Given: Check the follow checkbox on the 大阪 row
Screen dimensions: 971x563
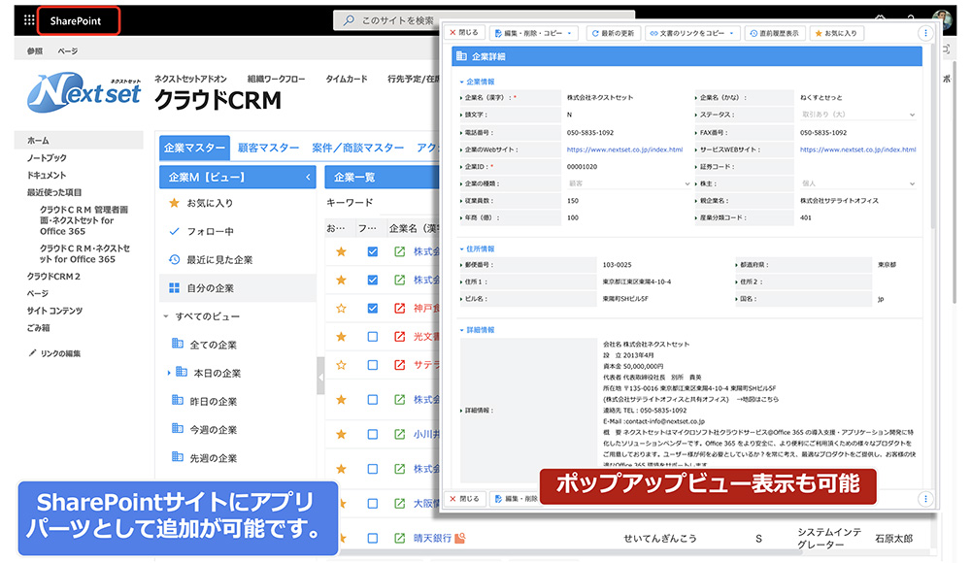Looking at the screenshot, I should coord(372,504).
